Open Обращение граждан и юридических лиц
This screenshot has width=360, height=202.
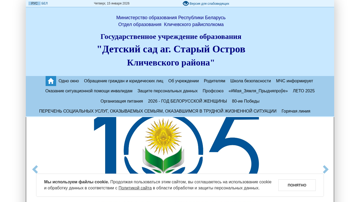coord(124,81)
